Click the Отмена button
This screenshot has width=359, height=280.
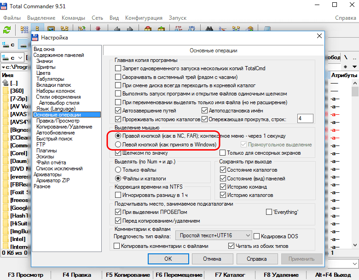click(212, 259)
